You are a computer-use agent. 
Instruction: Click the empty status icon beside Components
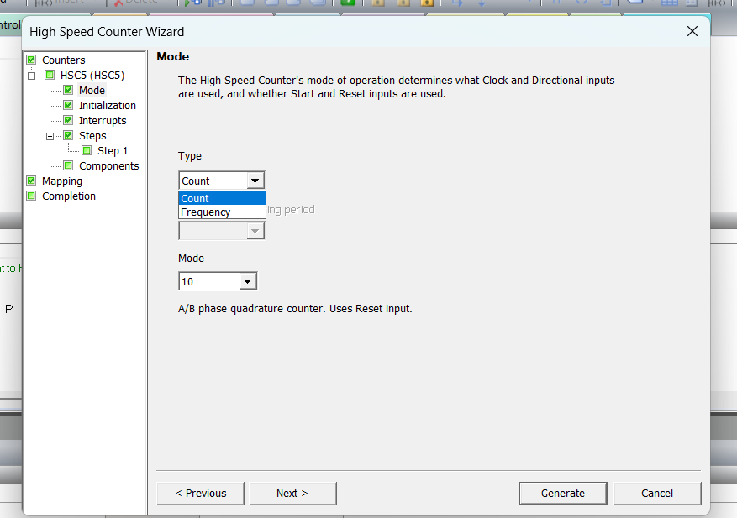(68, 166)
